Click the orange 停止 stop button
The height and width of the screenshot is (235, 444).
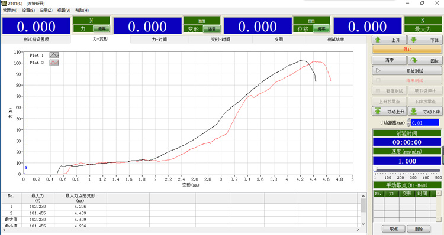tap(407, 50)
